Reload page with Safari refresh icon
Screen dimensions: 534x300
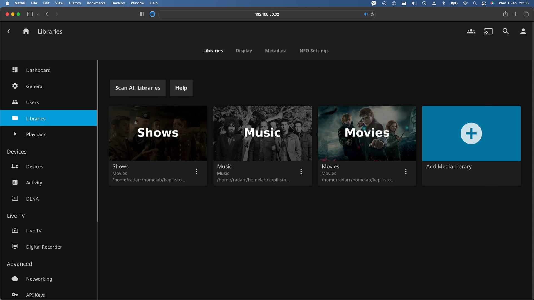[372, 14]
